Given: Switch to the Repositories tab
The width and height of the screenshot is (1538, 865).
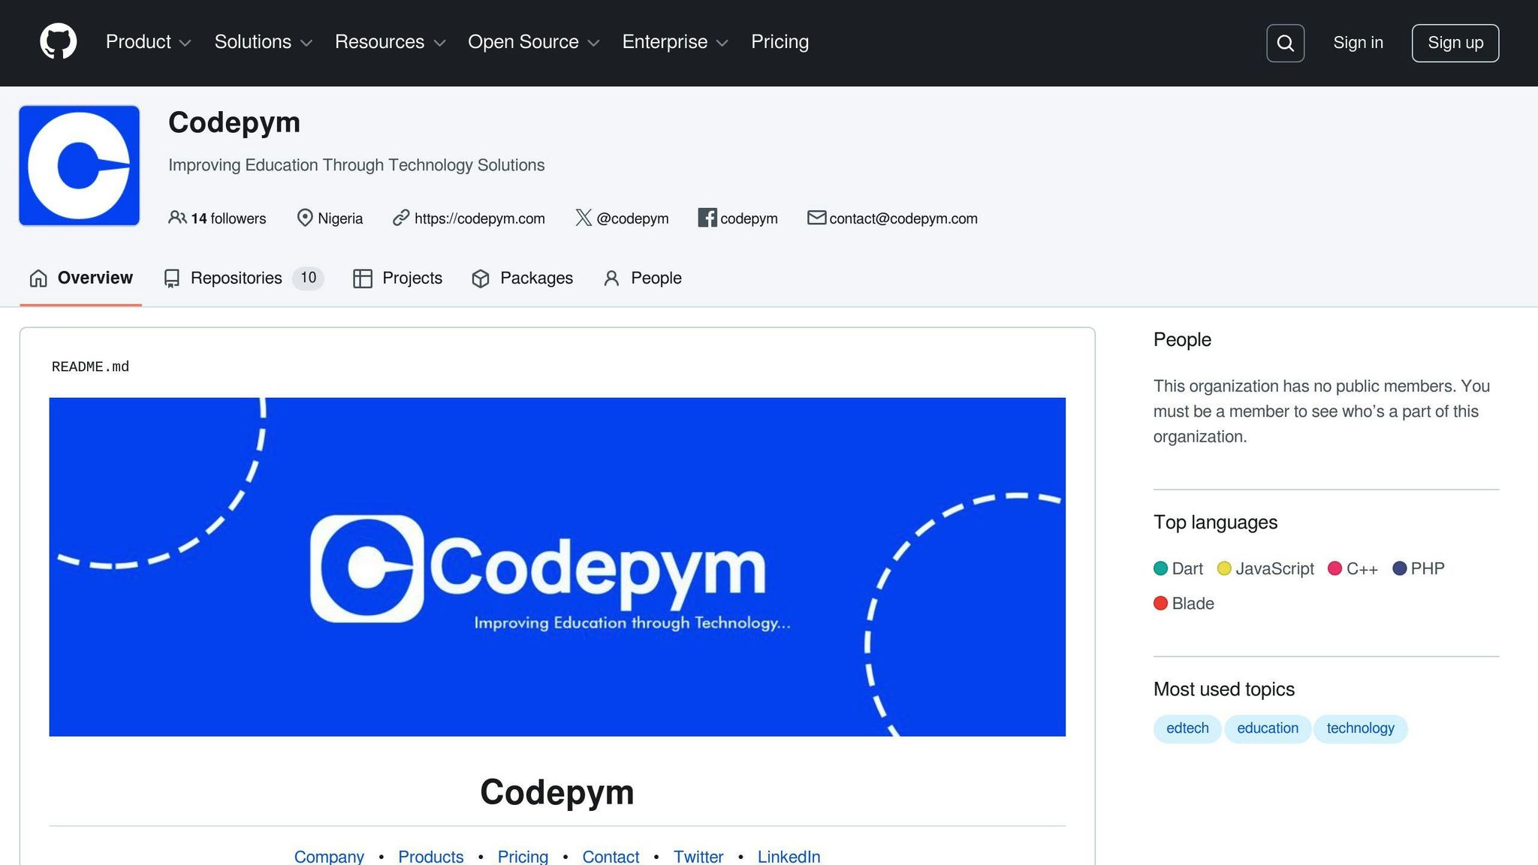Looking at the screenshot, I should click(x=235, y=278).
